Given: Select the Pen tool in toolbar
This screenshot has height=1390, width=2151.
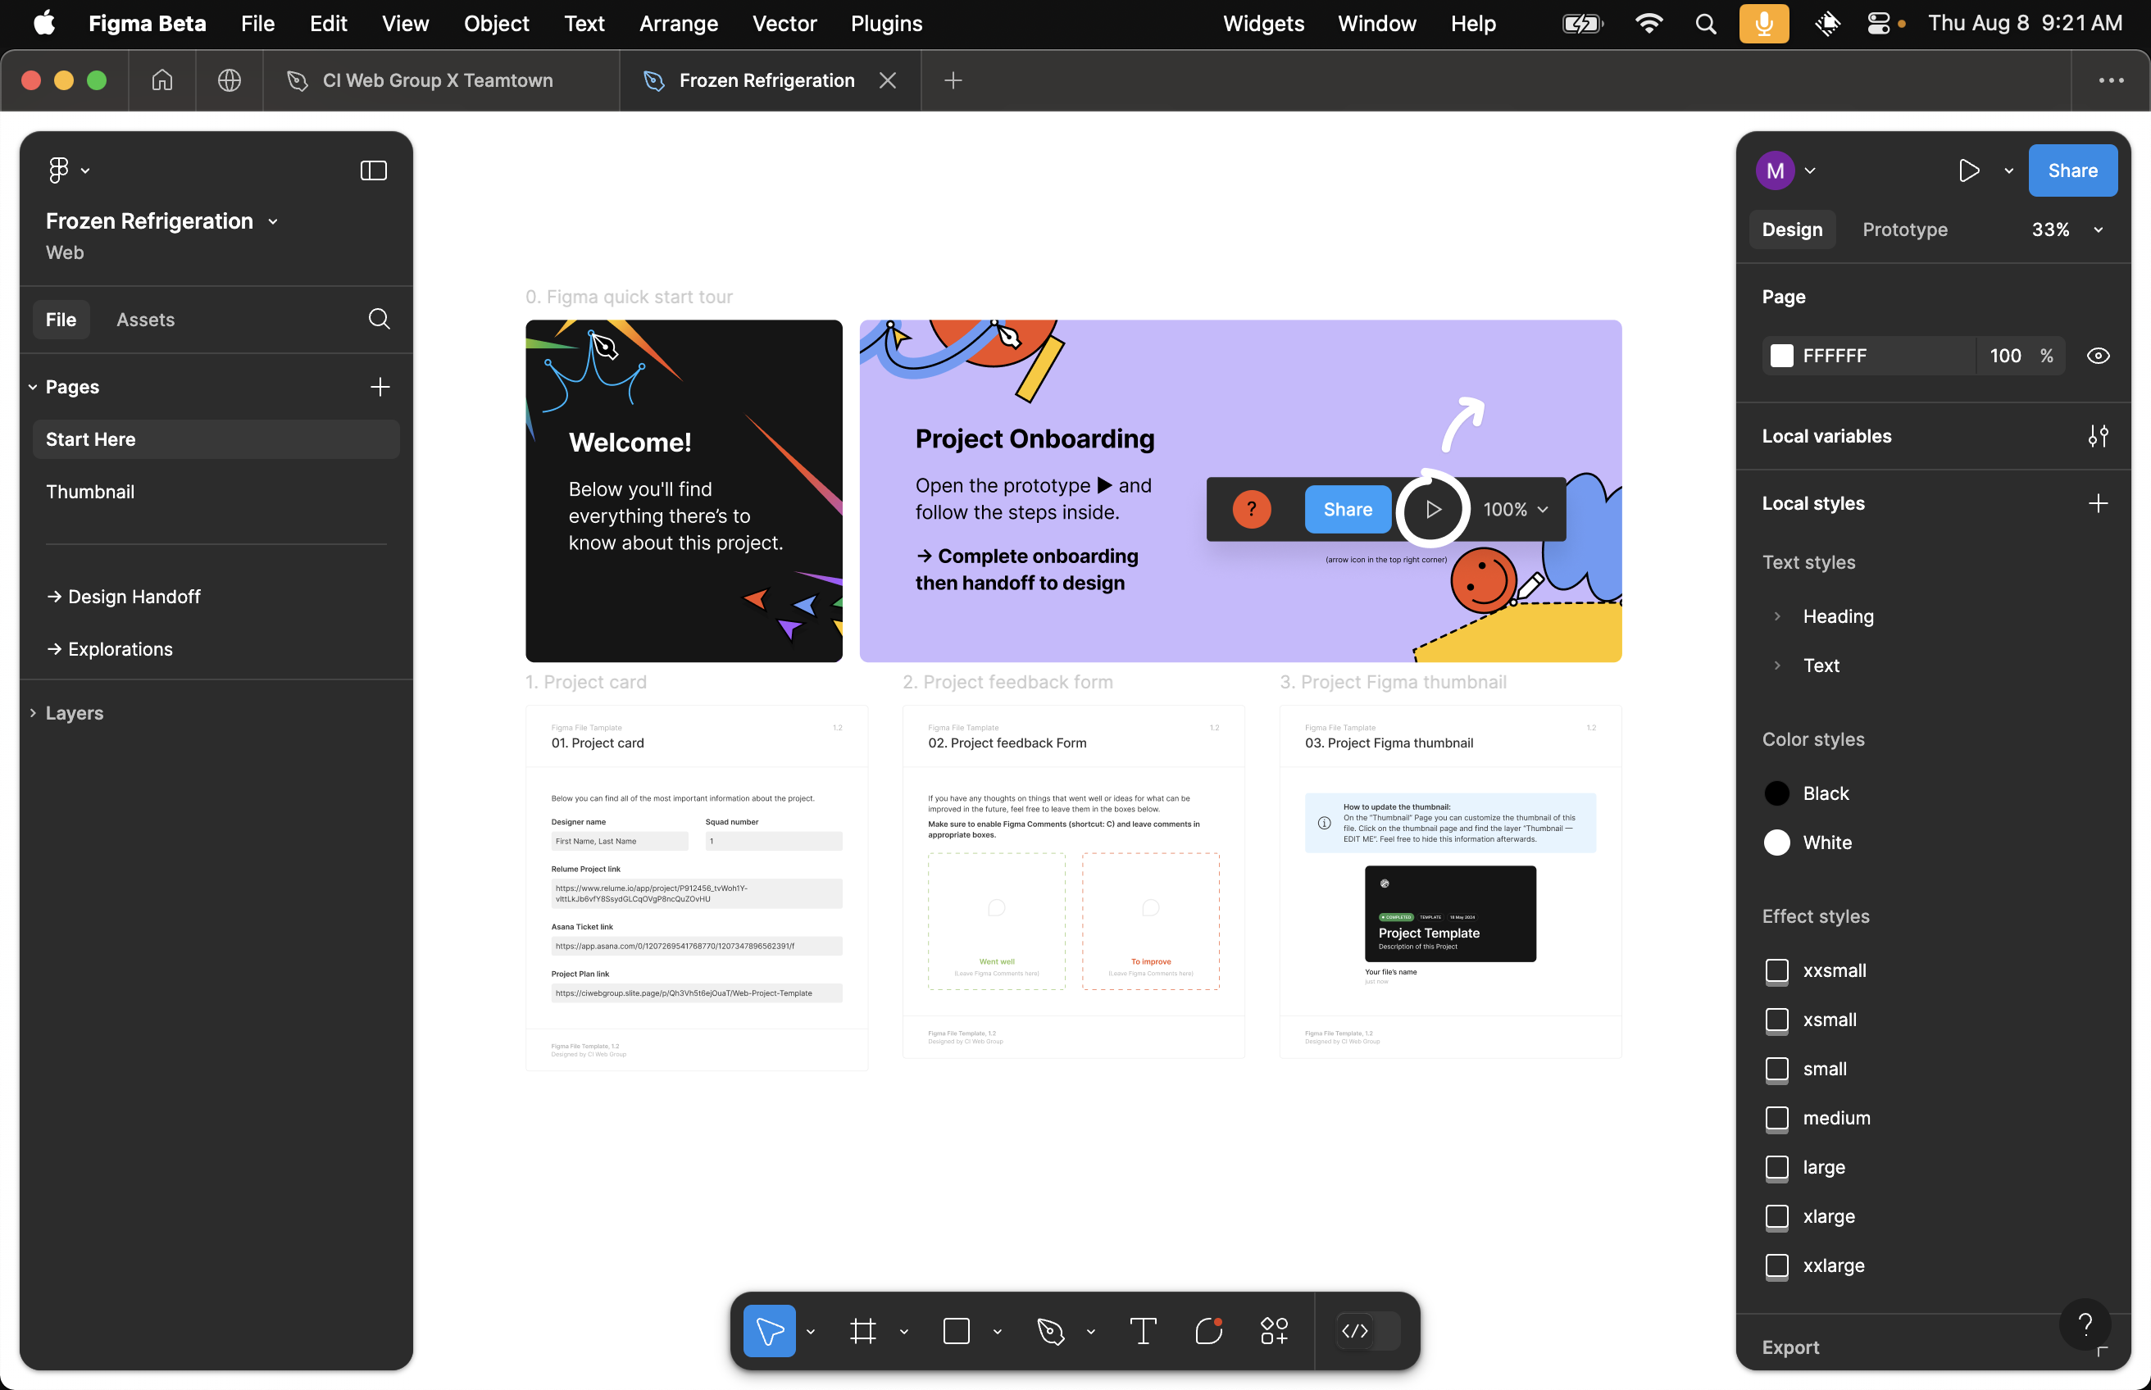Looking at the screenshot, I should pos(1050,1330).
